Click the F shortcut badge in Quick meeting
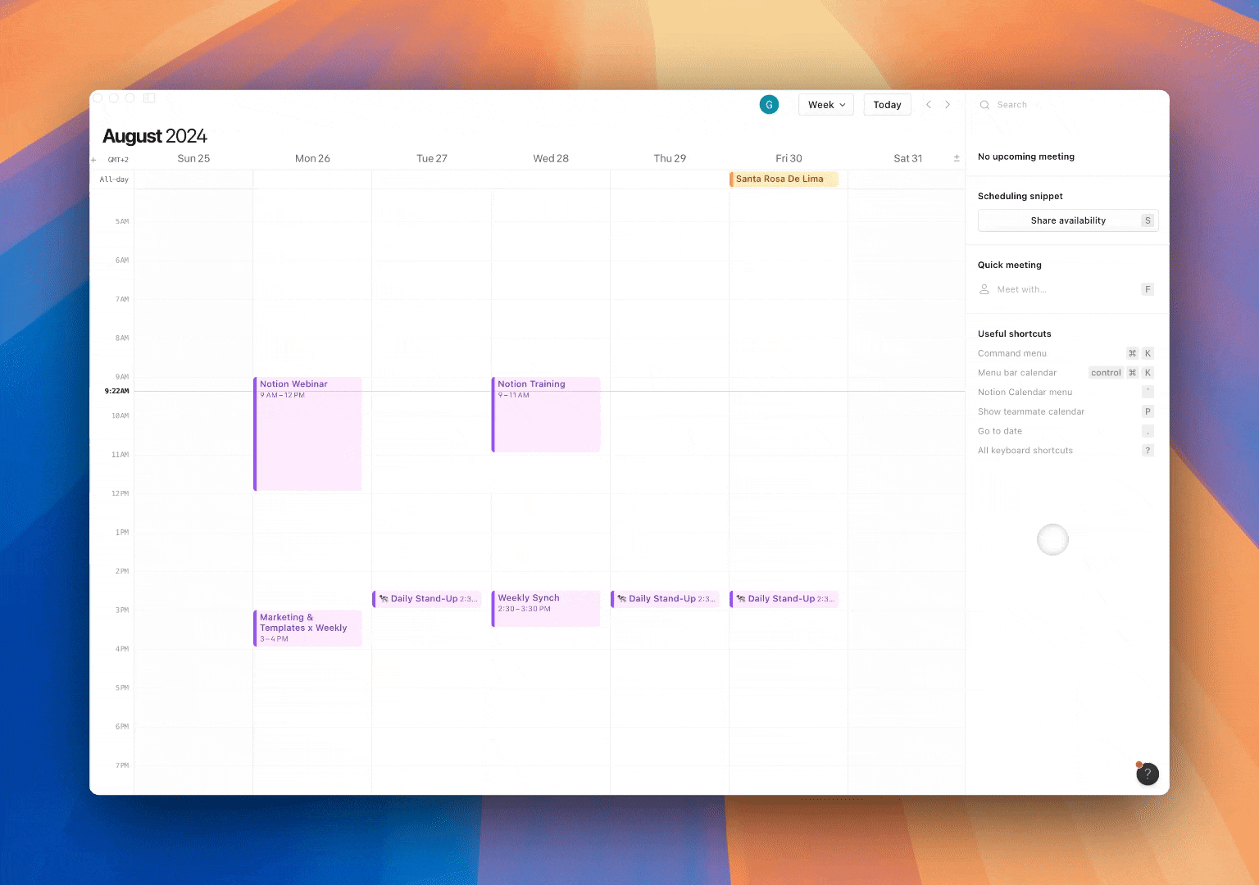1259x885 pixels. [1148, 289]
